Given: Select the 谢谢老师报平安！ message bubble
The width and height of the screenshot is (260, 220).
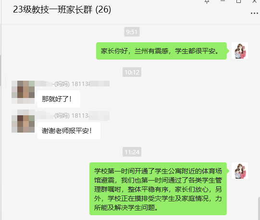Looking at the screenshot, I should coord(69,131).
